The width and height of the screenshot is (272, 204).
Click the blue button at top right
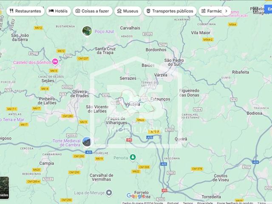pos(268,9)
